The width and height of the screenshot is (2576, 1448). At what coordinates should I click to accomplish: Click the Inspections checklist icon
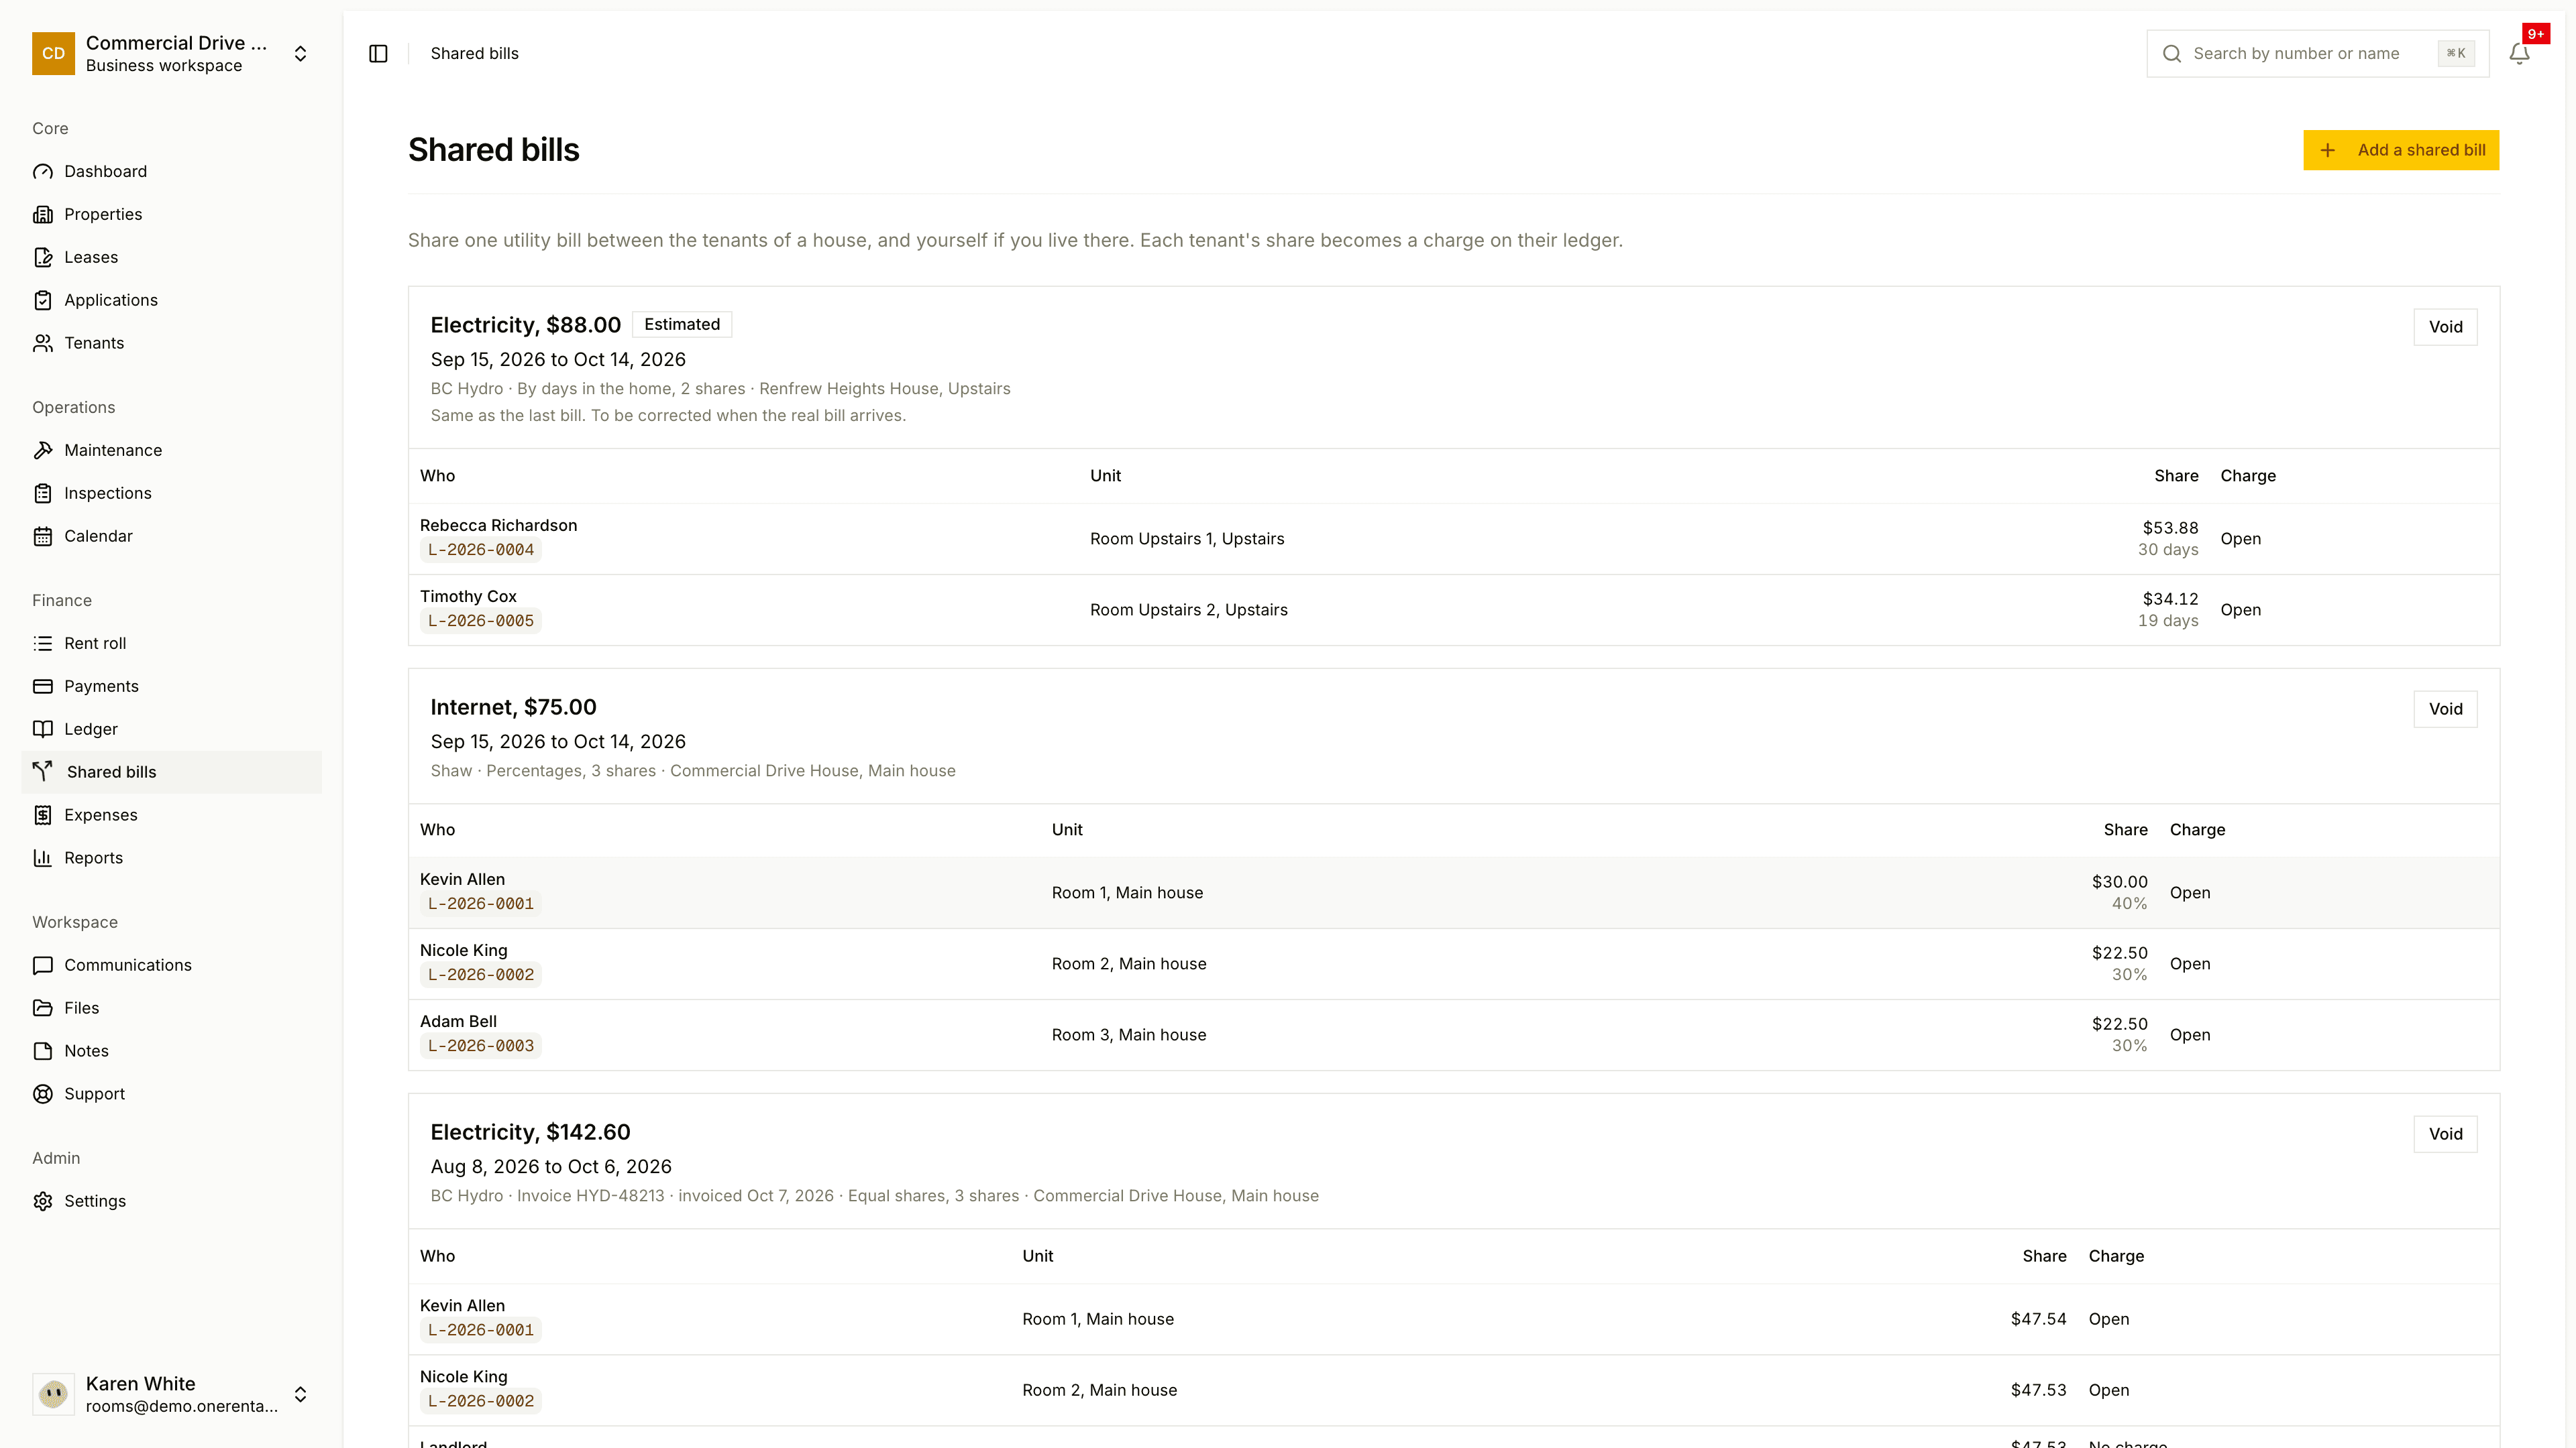pos(43,493)
